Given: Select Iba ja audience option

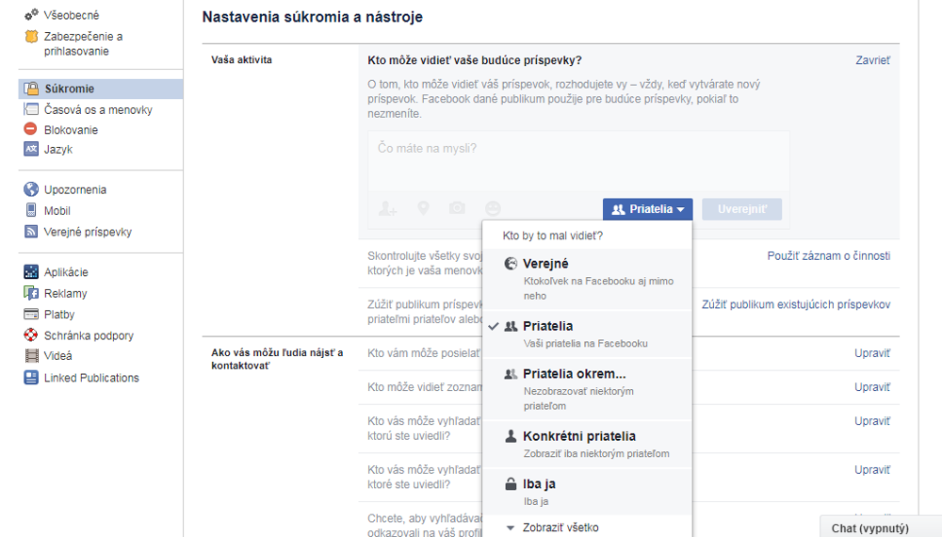Looking at the screenshot, I should [x=588, y=492].
